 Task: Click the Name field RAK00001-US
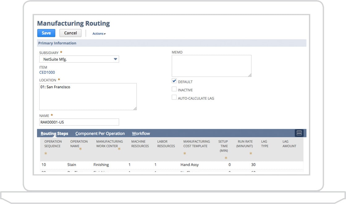click(x=79, y=122)
